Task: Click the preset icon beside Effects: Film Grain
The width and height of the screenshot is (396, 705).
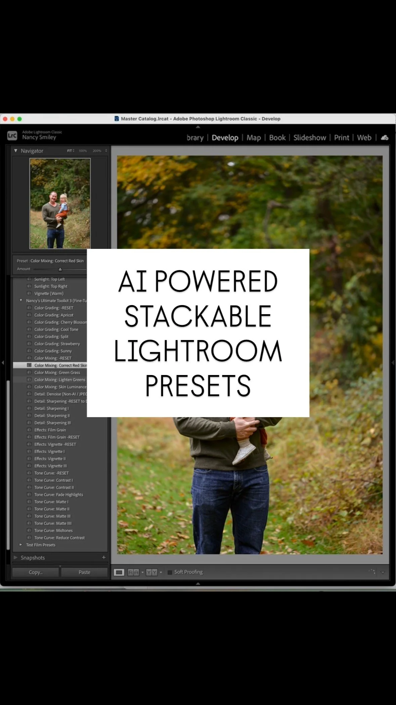Action: (x=29, y=430)
